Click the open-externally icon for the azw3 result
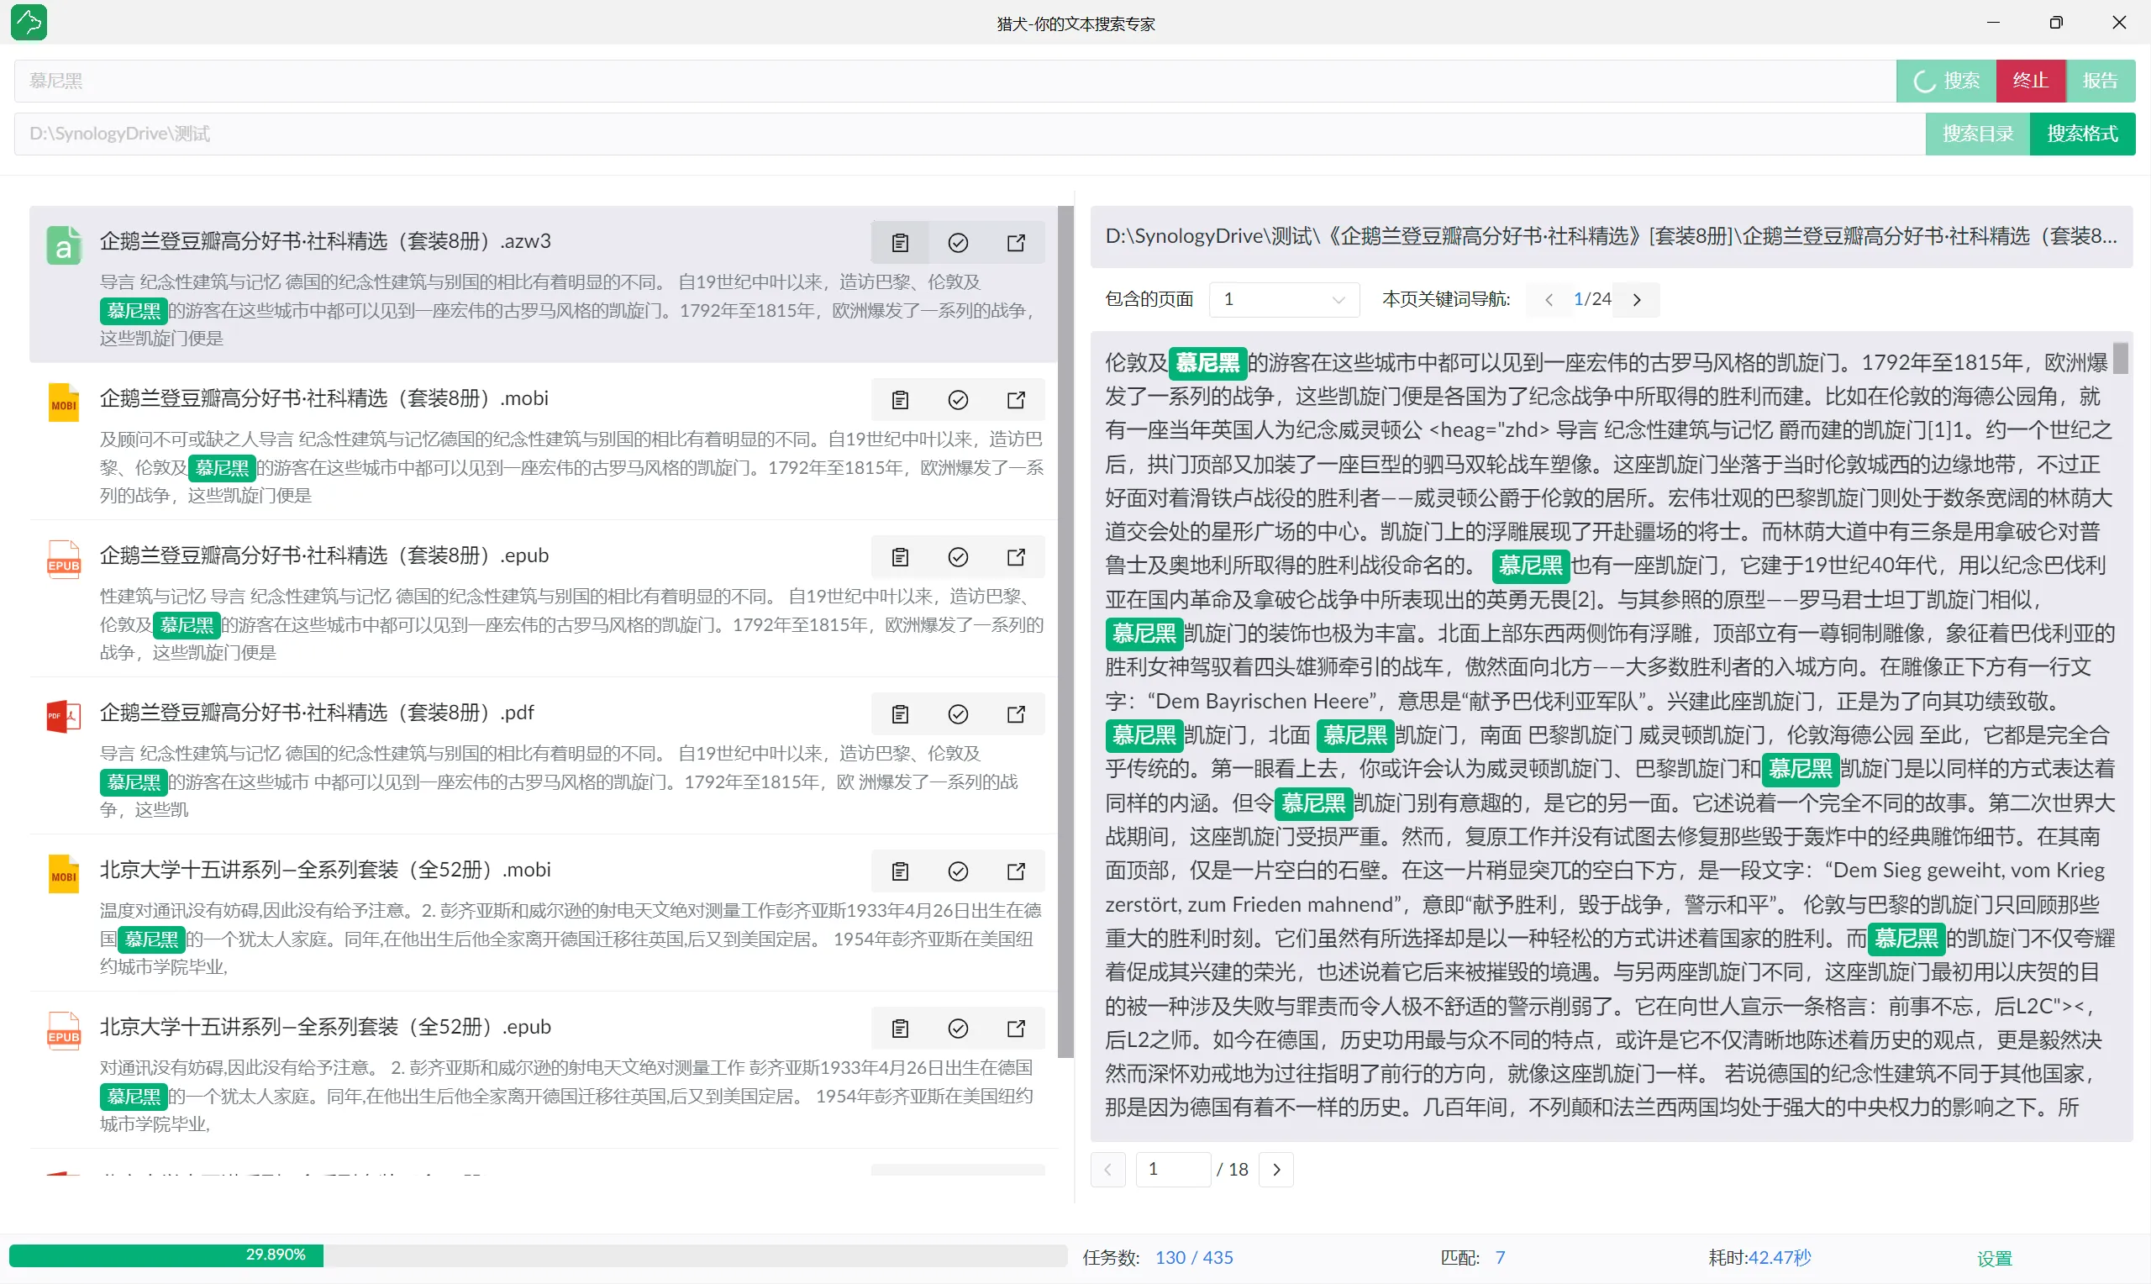Image resolution: width=2151 pixels, height=1284 pixels. (x=1015, y=243)
